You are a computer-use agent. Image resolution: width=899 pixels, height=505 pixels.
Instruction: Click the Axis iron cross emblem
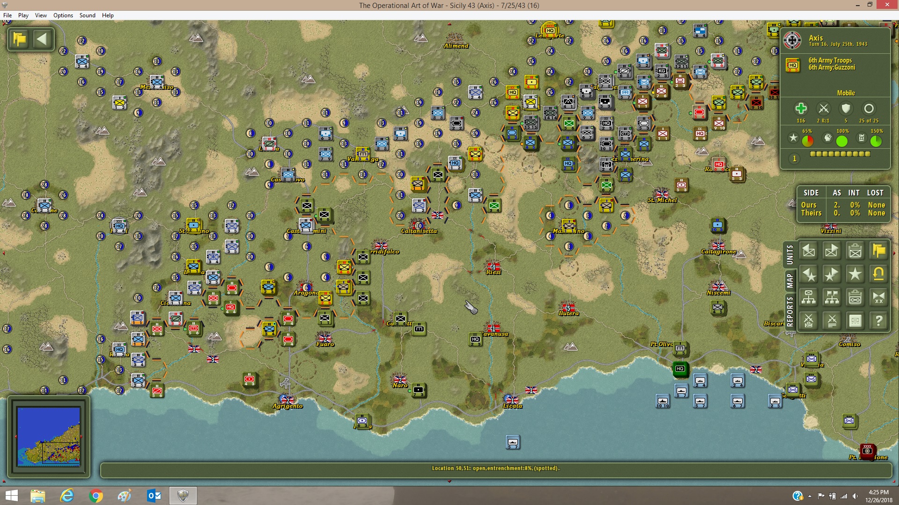click(792, 41)
